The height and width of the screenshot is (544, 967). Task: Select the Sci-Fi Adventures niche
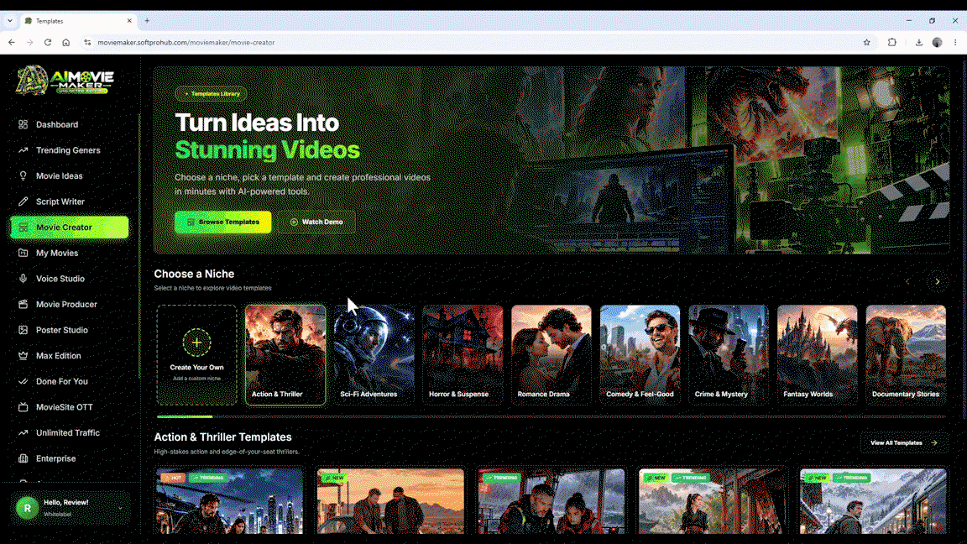click(374, 354)
